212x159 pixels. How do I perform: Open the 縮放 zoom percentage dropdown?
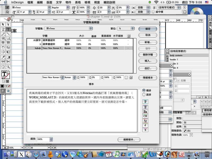[43, 139]
